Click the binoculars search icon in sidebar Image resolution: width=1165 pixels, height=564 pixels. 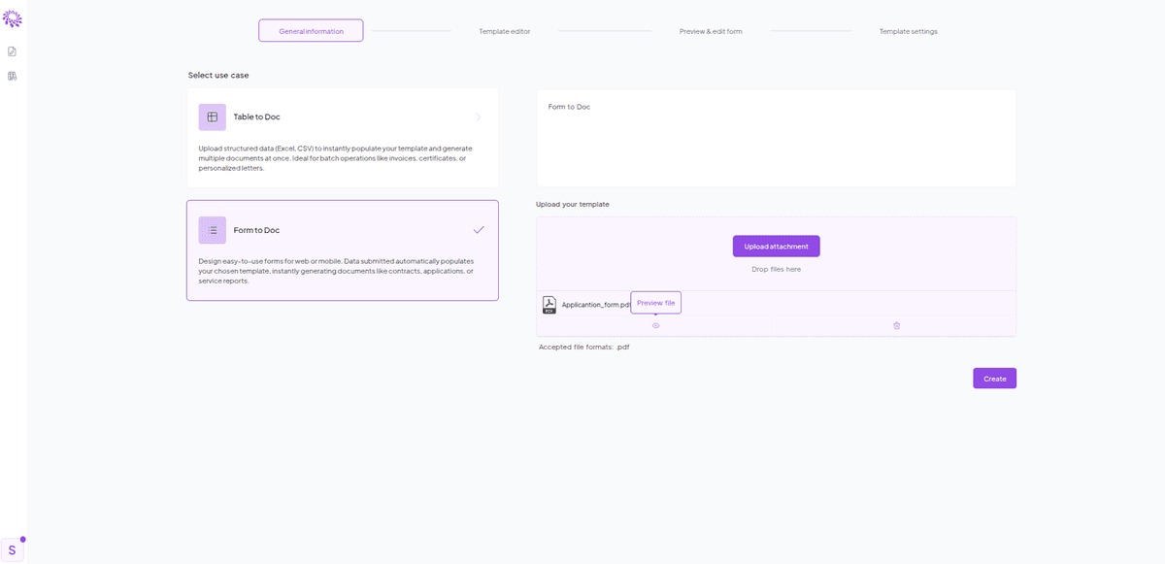12,76
